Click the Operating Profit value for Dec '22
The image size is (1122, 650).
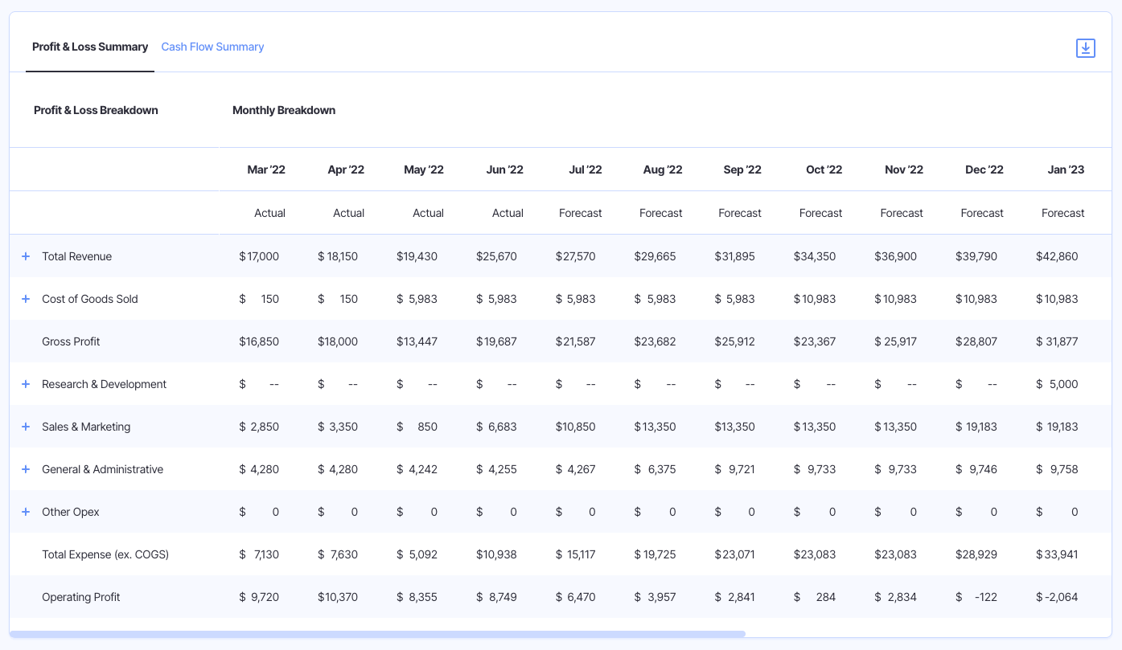(x=976, y=597)
